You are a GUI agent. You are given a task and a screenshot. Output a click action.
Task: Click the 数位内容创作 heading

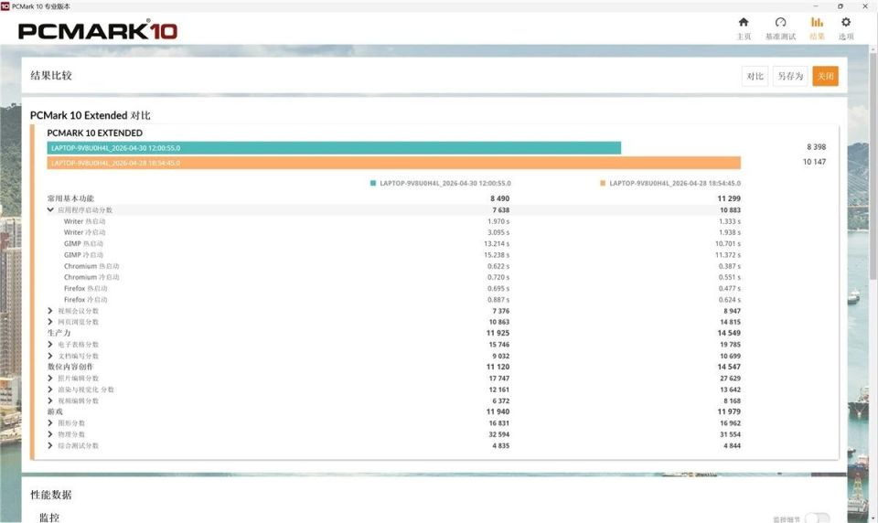(x=70, y=367)
